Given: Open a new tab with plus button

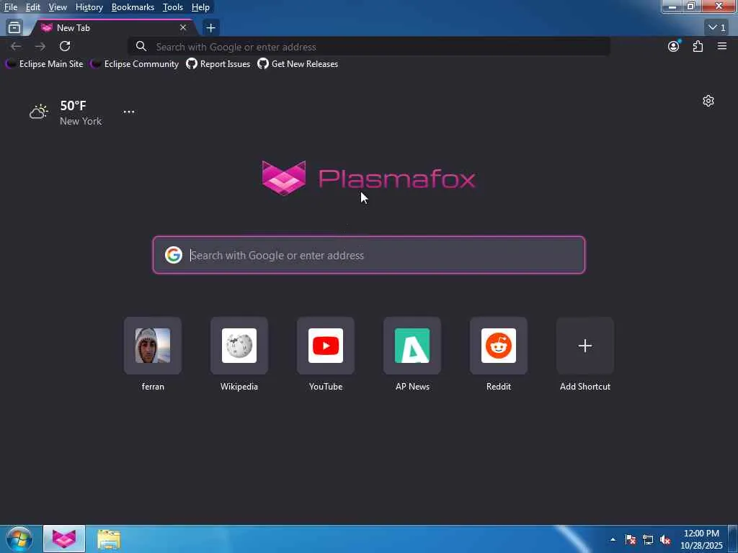Looking at the screenshot, I should point(211,28).
